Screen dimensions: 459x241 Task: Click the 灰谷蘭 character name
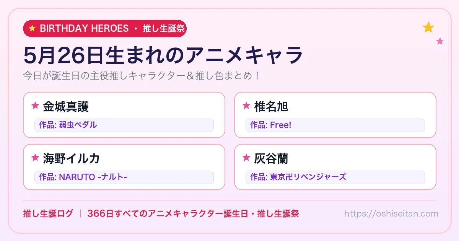coord(271,158)
